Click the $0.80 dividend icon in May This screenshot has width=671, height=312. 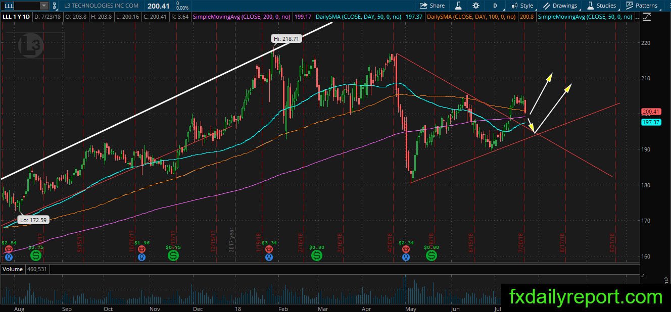(432, 256)
